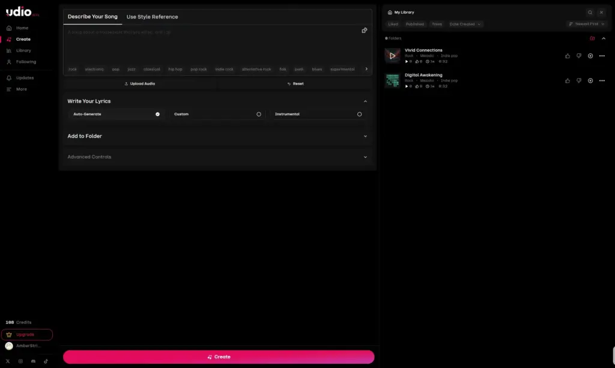Add the indie rock genre tag
Screen dimensions: 615x368
pos(225,70)
